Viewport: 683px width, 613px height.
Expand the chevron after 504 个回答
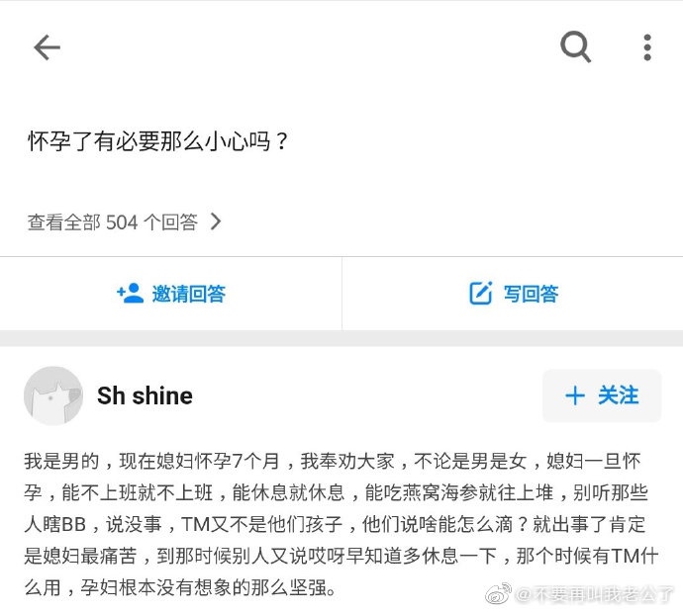[x=216, y=221]
